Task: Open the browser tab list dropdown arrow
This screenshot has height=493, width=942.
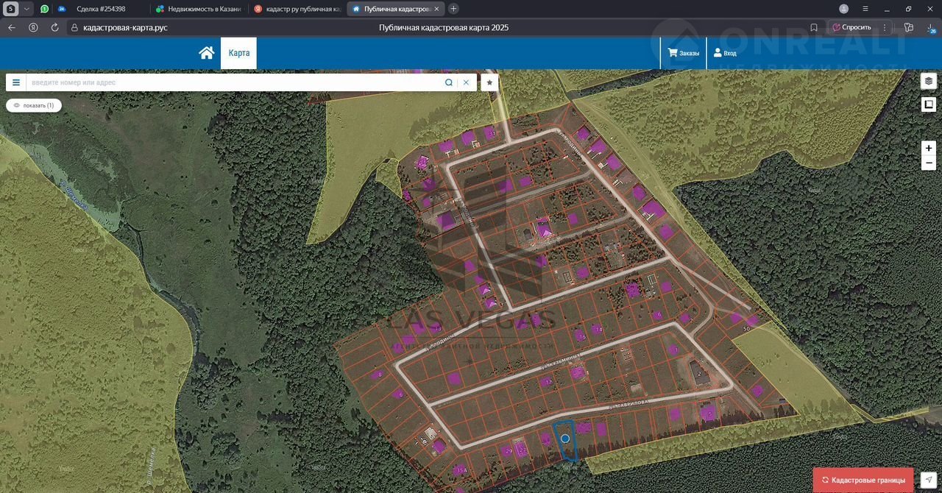Action: click(27, 9)
